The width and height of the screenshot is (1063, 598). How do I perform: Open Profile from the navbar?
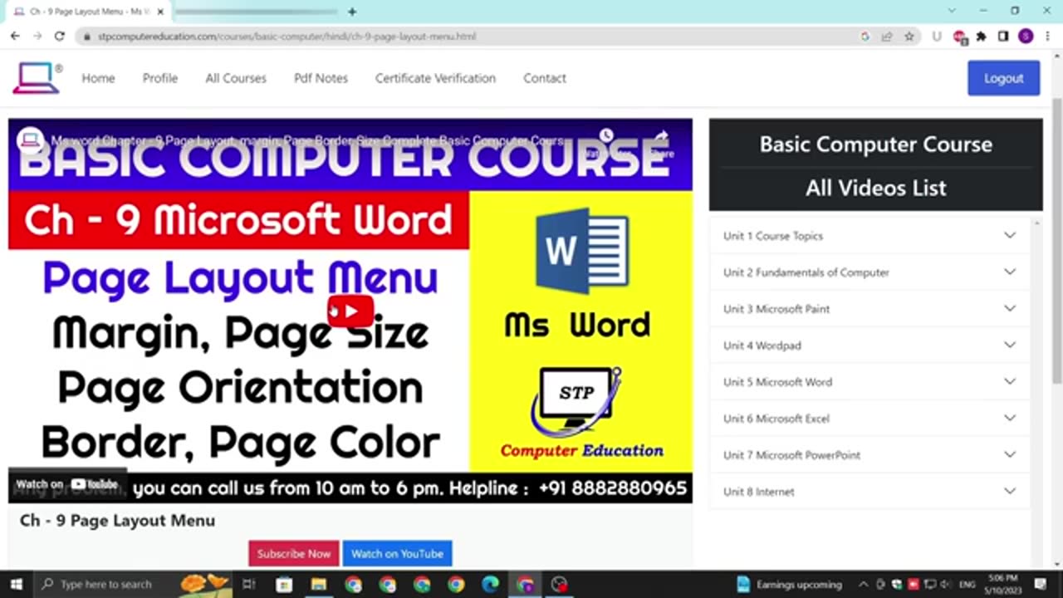(159, 78)
